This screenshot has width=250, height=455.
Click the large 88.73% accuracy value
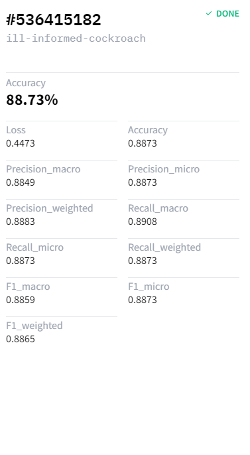32,99
